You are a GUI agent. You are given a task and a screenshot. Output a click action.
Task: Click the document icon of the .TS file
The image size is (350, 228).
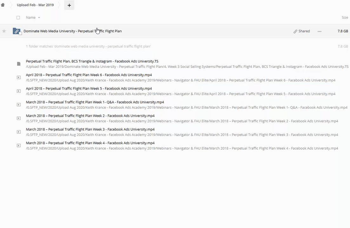pos(19,64)
